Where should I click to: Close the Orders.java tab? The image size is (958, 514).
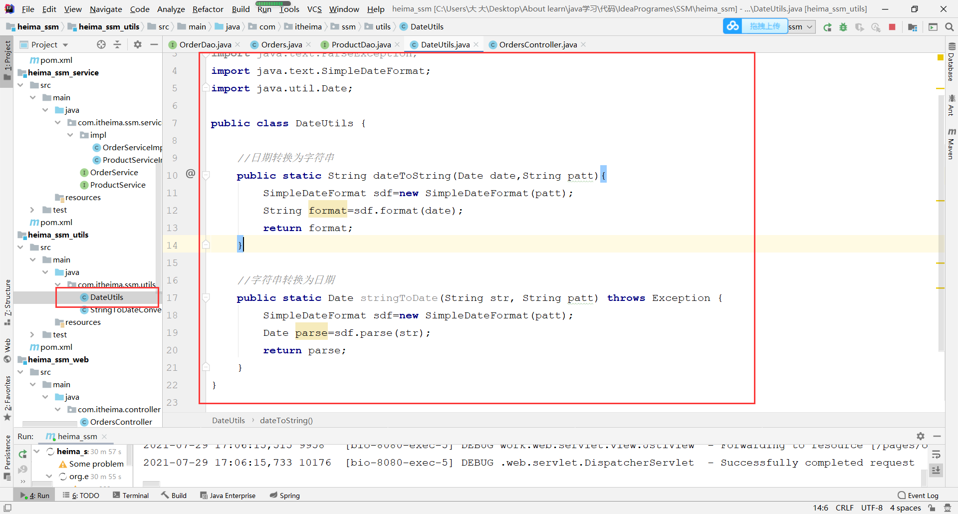309,44
